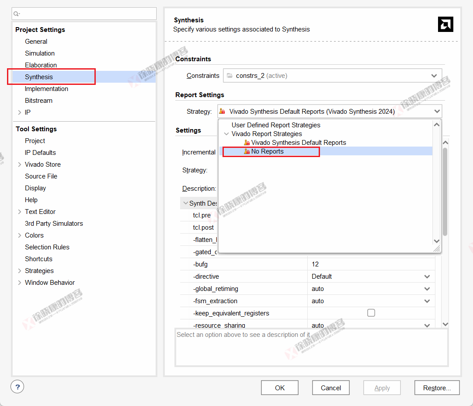Click the settings table vertical scrollbar thumb
473x406 pixels.
click(x=445, y=192)
